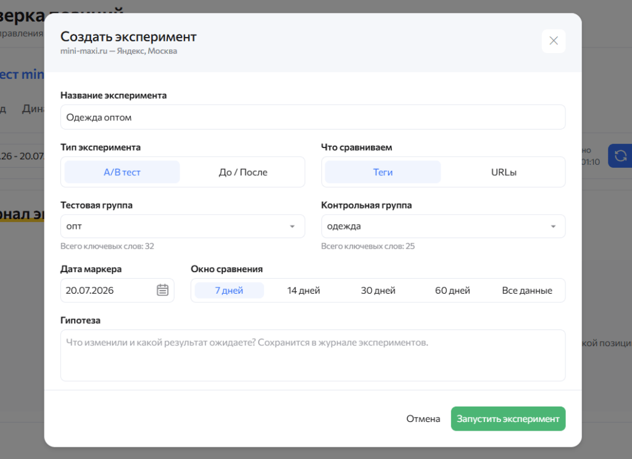Click the Окно сравнения label
This screenshot has width=632, height=459.
point(227,269)
